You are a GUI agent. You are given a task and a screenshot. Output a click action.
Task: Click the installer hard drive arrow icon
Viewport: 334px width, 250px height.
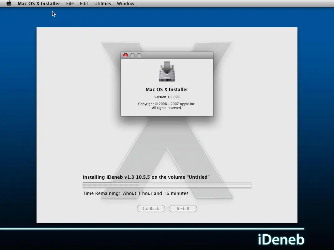pos(167,71)
